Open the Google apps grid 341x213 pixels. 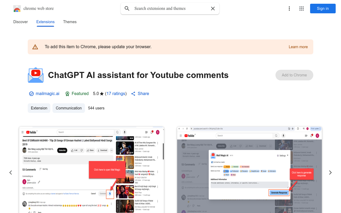pyautogui.click(x=302, y=9)
